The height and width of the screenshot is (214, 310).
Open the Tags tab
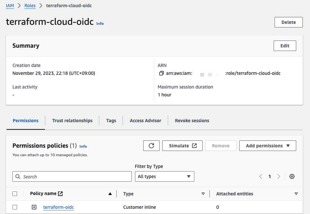click(x=111, y=121)
